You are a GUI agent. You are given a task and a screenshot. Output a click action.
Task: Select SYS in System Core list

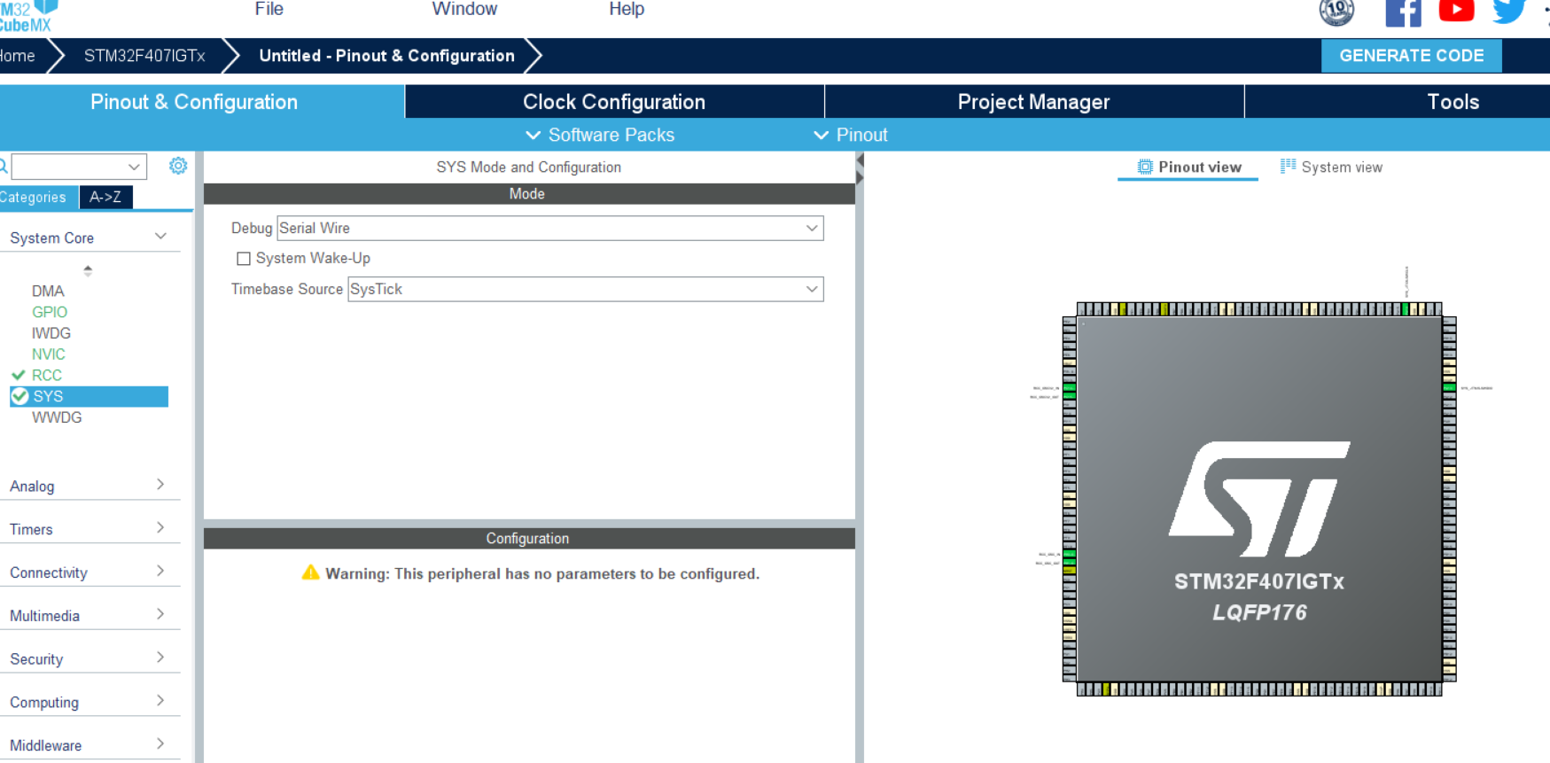click(90, 396)
